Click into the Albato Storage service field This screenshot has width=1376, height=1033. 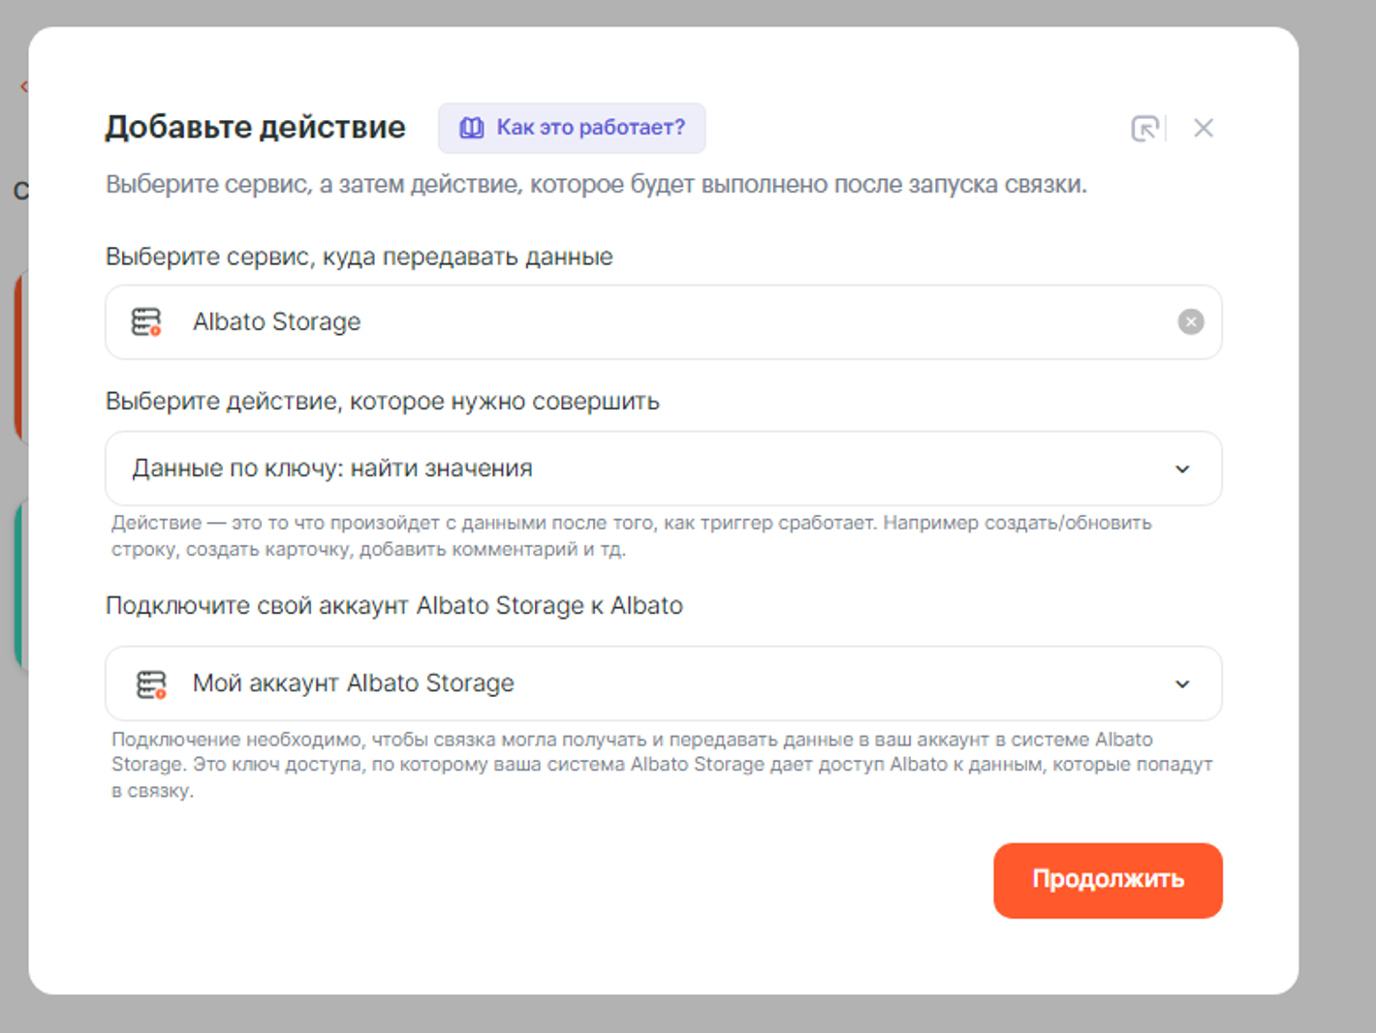pyautogui.click(x=659, y=321)
